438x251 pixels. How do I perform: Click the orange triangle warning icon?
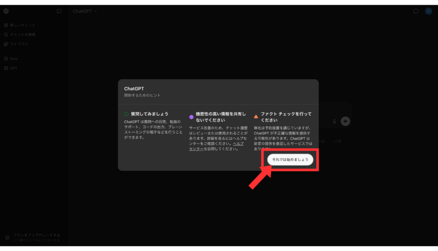(256, 117)
